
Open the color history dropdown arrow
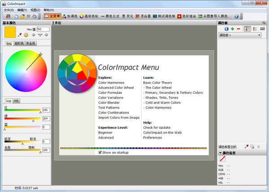pos(40,35)
